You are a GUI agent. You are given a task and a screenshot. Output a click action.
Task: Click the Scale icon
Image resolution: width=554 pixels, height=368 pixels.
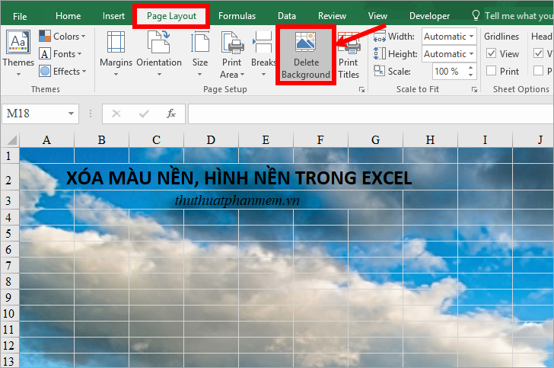tap(379, 71)
